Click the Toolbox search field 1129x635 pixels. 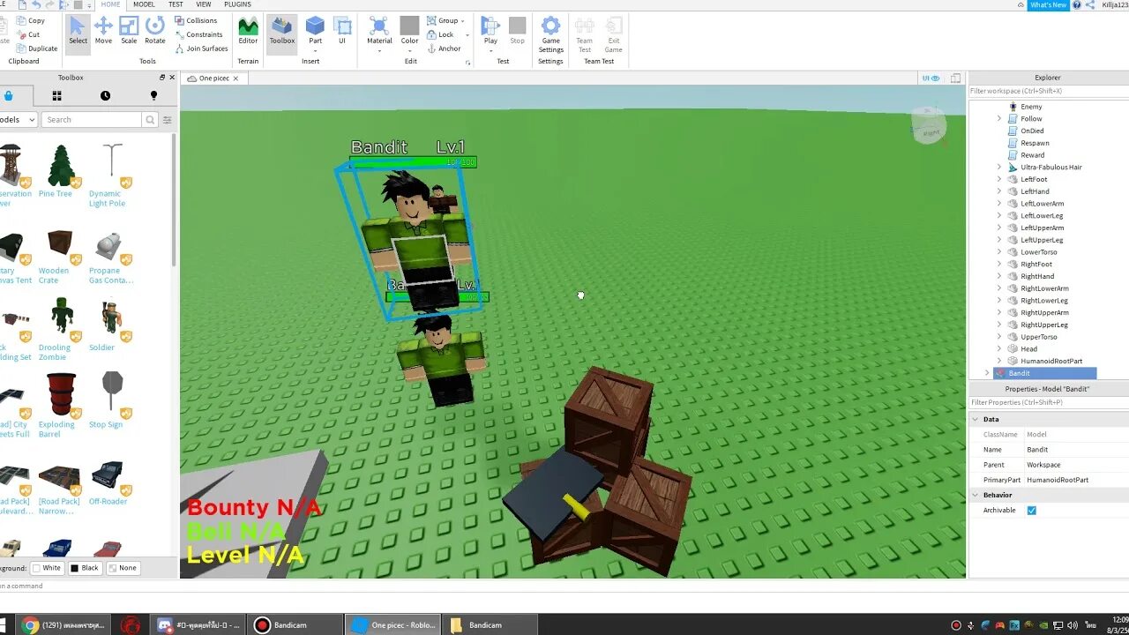pos(92,120)
